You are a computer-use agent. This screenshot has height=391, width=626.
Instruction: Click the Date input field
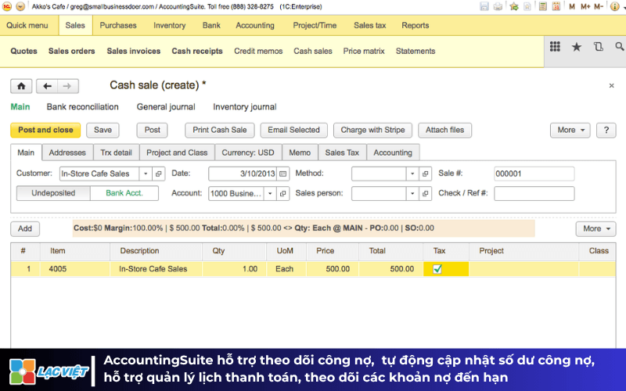coord(243,174)
